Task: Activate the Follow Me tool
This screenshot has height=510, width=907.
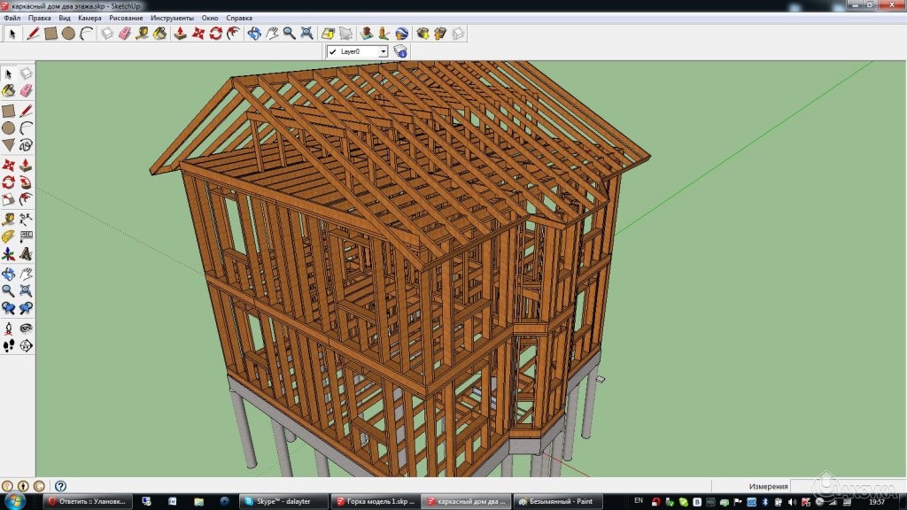Action: [x=26, y=182]
